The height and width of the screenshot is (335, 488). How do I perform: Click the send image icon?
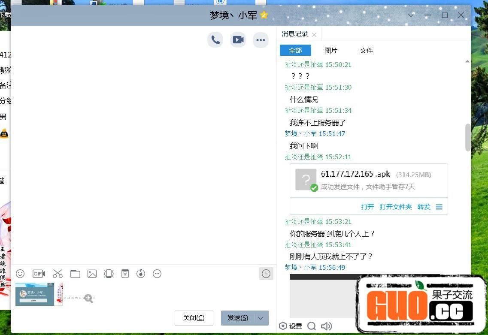click(92, 274)
